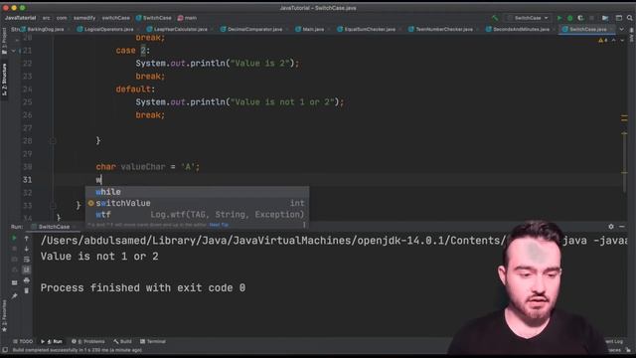Click the 'switchCase' package breadcrumb

tap(115, 18)
